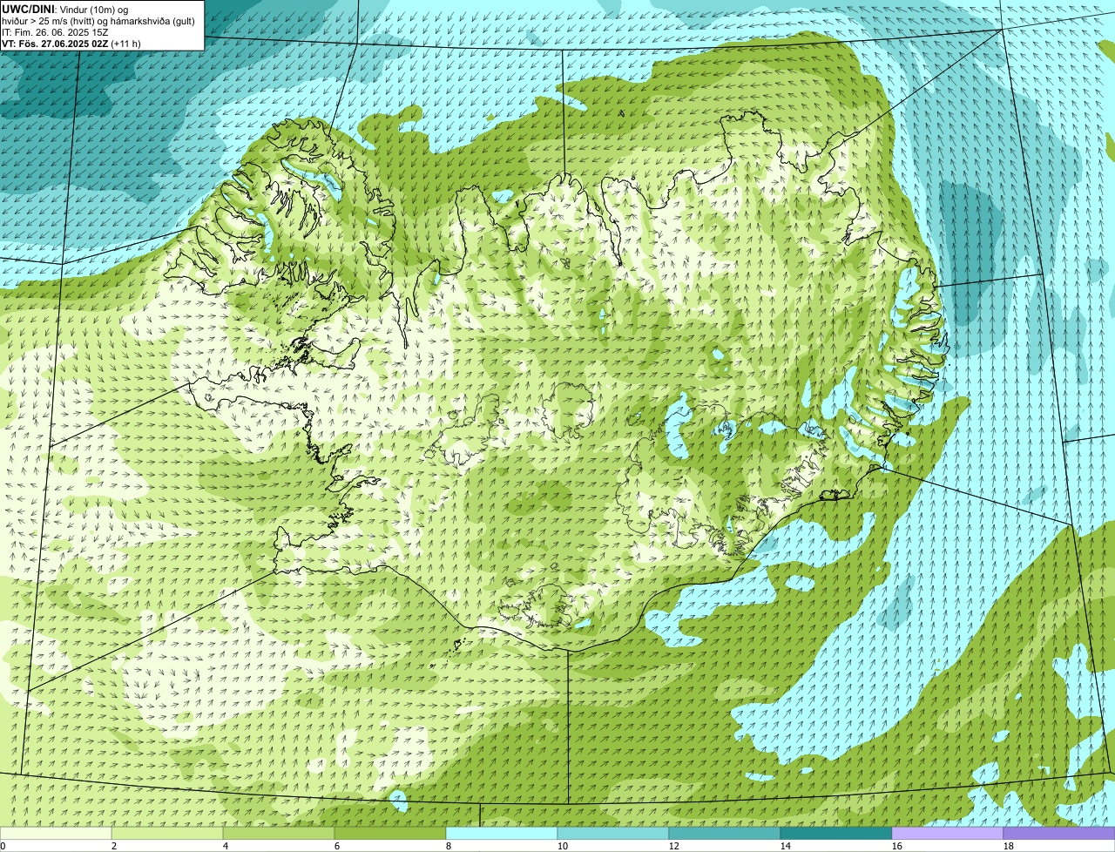Viewport: 1115px width, 852px height.
Task: Click the '10' scale label
Action: [563, 846]
